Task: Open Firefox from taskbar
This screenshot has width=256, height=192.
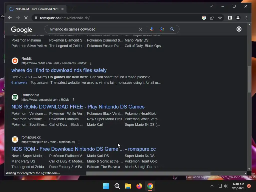Action: click(139, 186)
